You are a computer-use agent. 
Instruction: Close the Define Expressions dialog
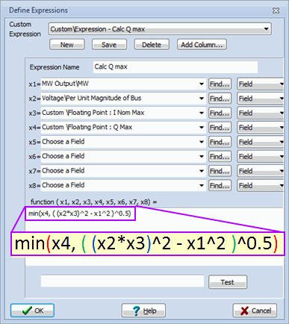[276, 10]
